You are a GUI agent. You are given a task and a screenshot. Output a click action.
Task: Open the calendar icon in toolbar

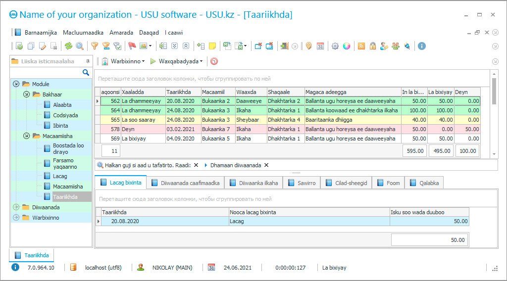pyautogui.click(x=320, y=46)
